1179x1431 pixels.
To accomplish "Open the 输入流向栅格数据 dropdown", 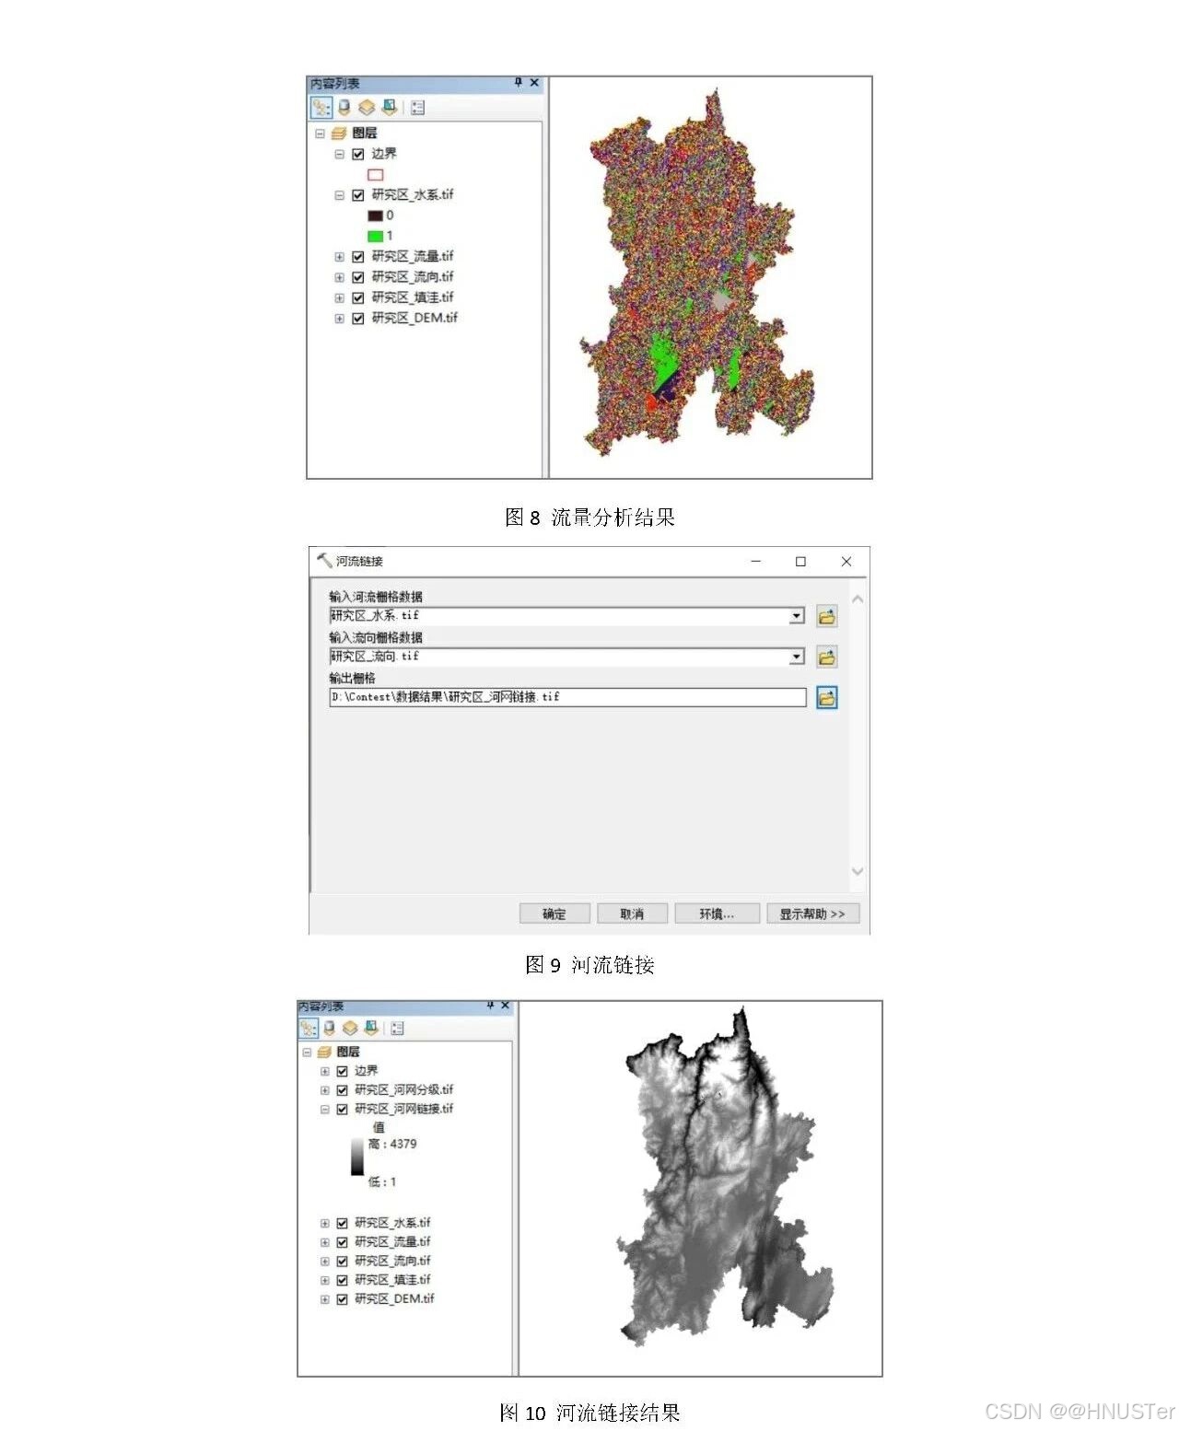I will [797, 657].
